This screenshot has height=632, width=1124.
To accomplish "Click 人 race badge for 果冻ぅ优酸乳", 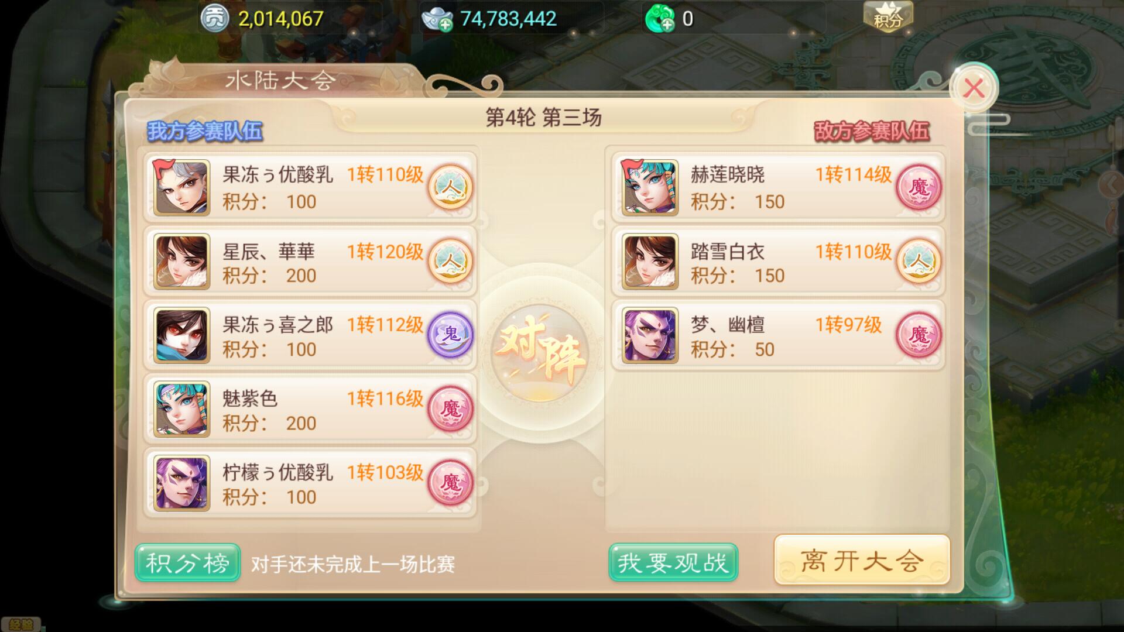I will (450, 187).
